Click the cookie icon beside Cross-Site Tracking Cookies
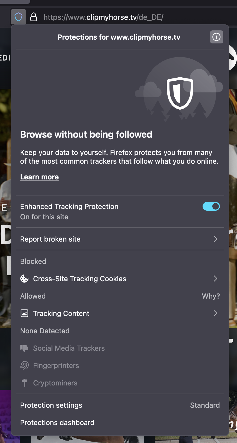 [24, 279]
